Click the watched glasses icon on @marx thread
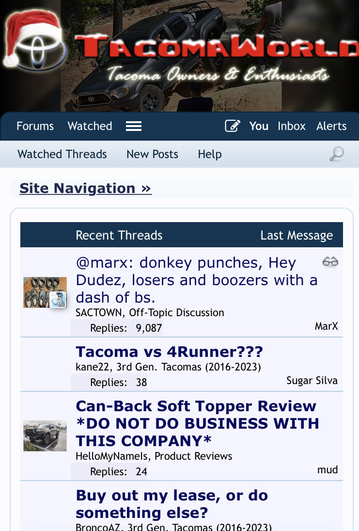This screenshot has width=359, height=531. point(330,262)
